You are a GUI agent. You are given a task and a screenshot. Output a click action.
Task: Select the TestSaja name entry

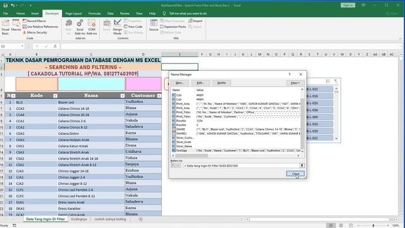pos(236,151)
